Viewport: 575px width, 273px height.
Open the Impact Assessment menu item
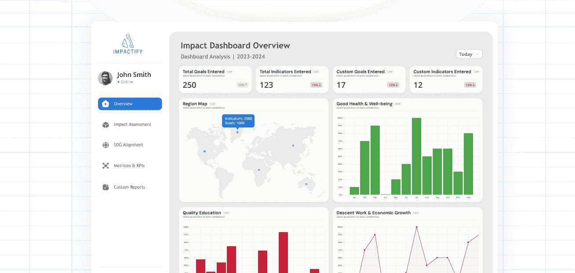click(132, 125)
